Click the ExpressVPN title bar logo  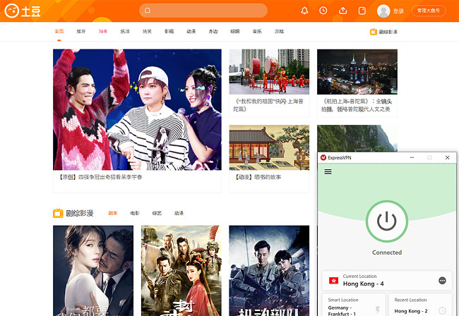point(323,157)
